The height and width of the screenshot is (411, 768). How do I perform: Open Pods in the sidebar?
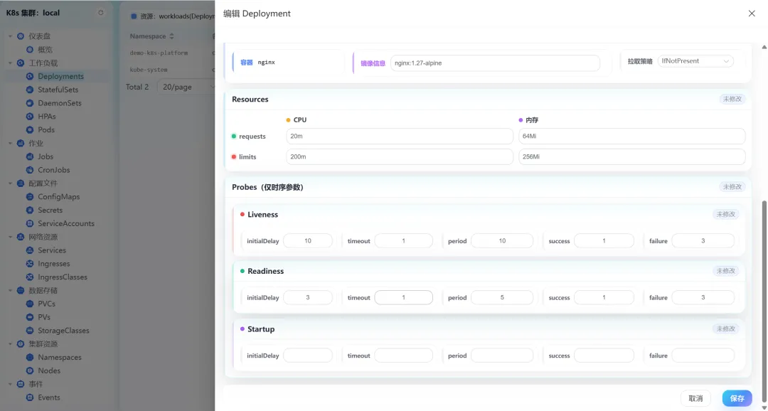coord(46,130)
